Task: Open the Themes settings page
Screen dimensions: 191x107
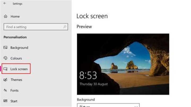Action: pos(16,80)
